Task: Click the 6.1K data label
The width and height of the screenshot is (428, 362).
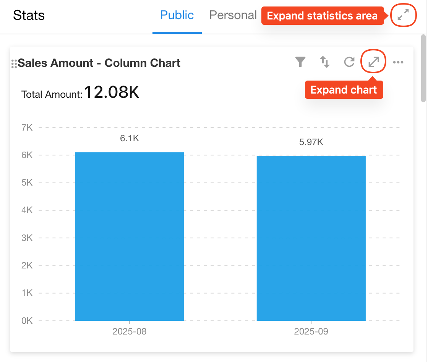Action: 130,138
